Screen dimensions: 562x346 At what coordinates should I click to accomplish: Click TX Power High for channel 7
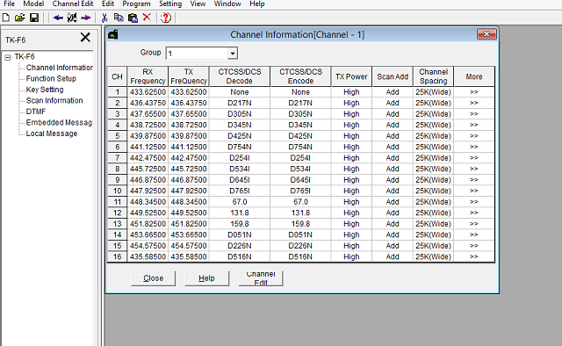(351, 158)
